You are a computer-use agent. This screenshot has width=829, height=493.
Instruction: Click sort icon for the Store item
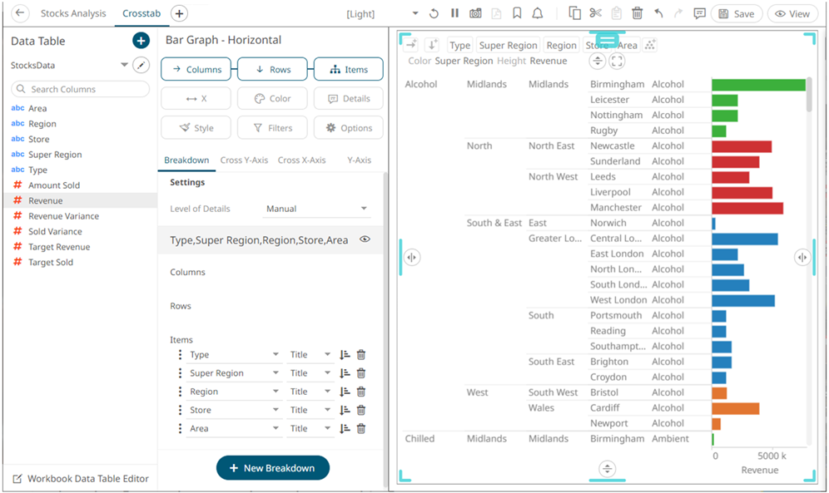click(345, 410)
